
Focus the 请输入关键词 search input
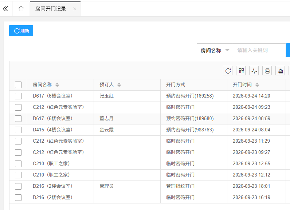(259, 50)
